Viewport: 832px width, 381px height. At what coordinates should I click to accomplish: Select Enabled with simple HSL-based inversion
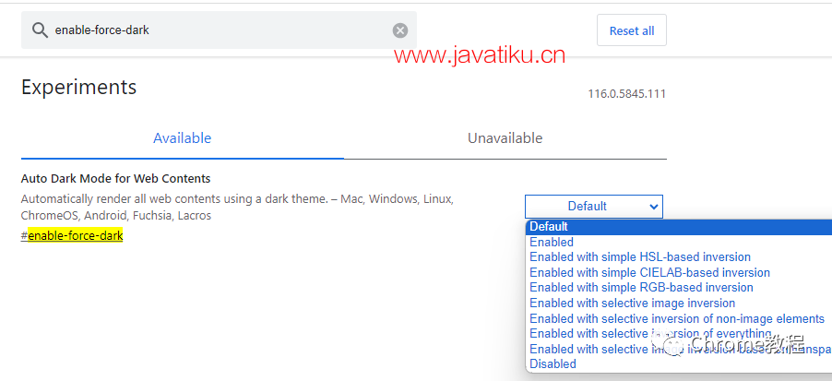[x=679, y=257]
